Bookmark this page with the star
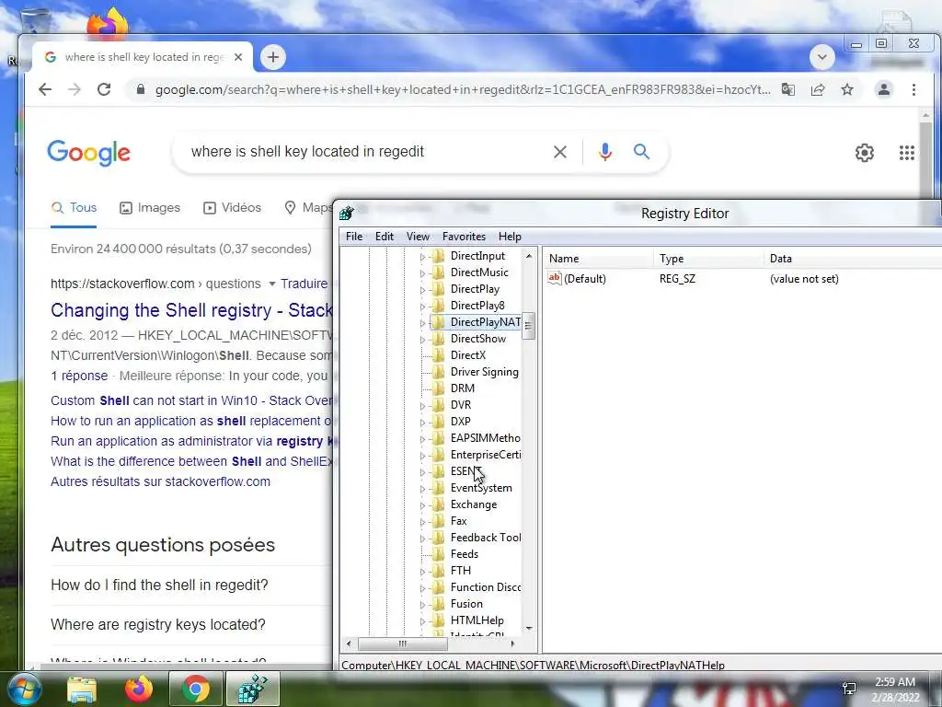This screenshot has height=707, width=942. pyautogui.click(x=847, y=89)
